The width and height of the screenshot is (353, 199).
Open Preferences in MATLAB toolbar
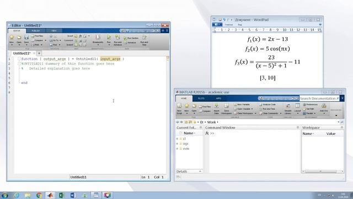pos(310,104)
